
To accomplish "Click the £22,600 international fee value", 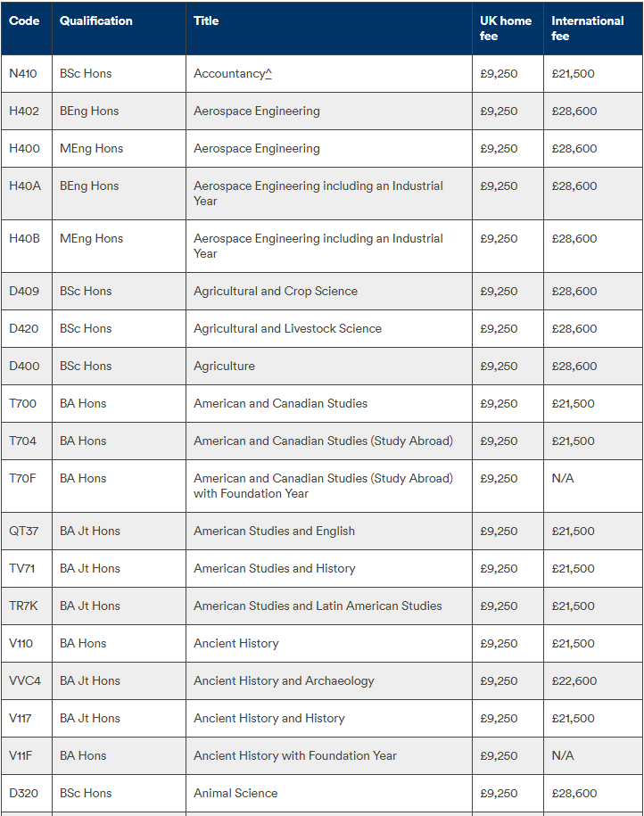I will coord(574,680).
